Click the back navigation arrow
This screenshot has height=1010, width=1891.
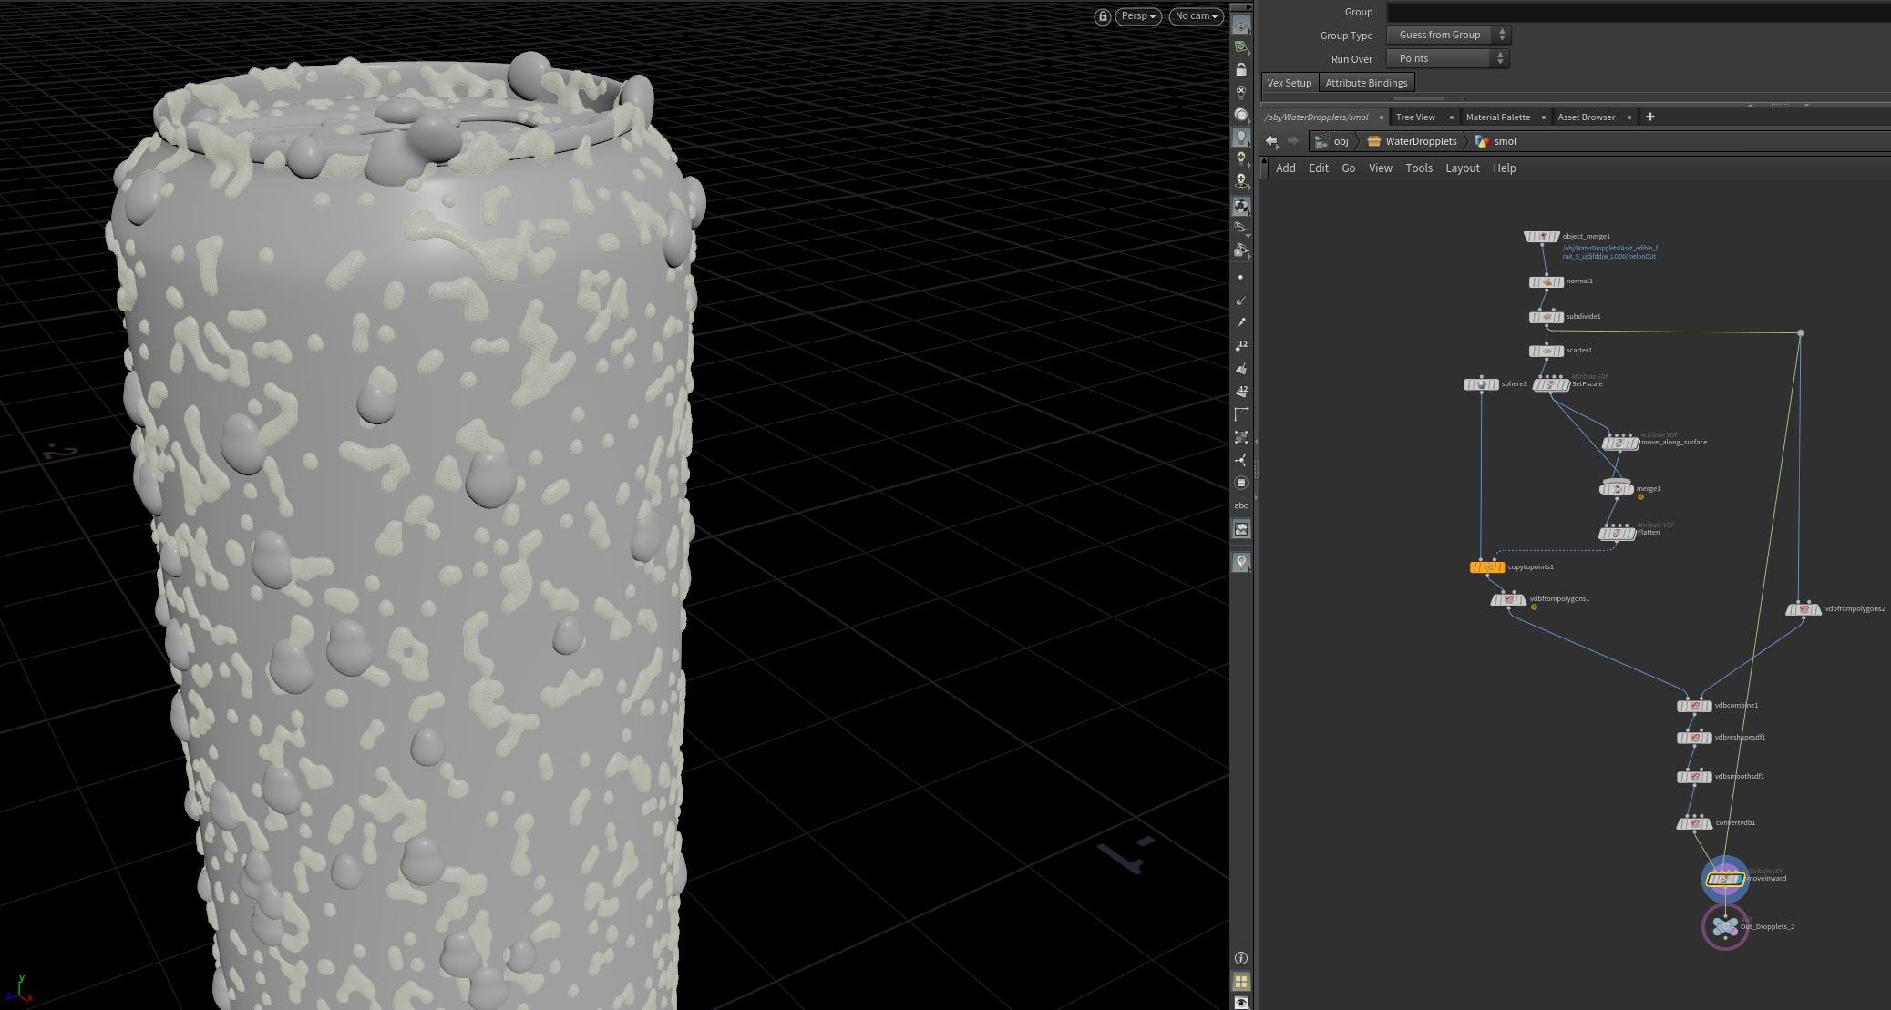pyautogui.click(x=1271, y=141)
